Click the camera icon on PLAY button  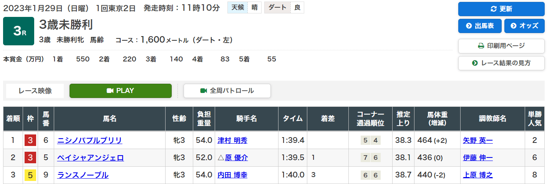(110, 91)
